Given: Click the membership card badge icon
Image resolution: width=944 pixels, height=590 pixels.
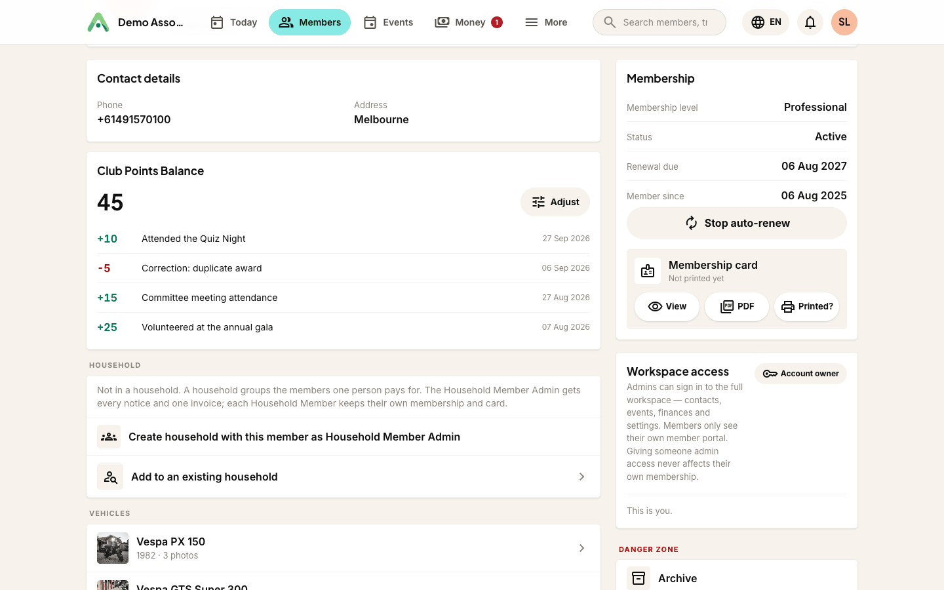Looking at the screenshot, I should click(x=648, y=271).
